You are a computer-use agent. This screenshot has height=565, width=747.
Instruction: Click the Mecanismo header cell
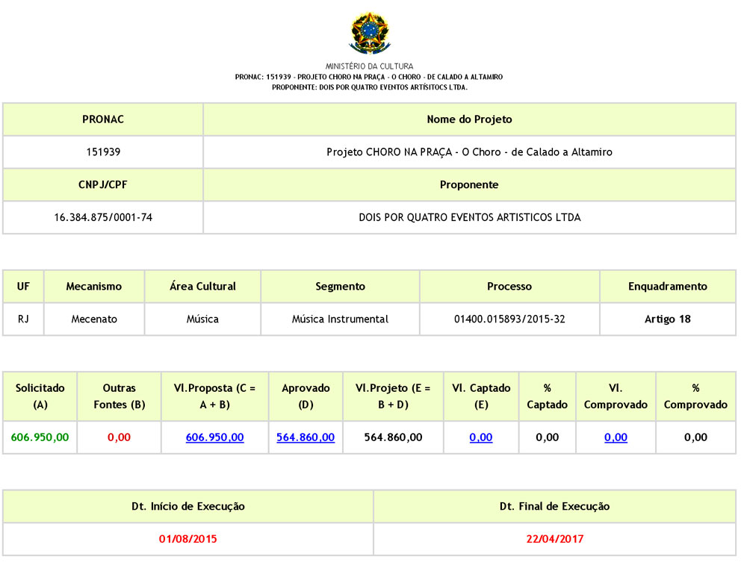pos(94,287)
